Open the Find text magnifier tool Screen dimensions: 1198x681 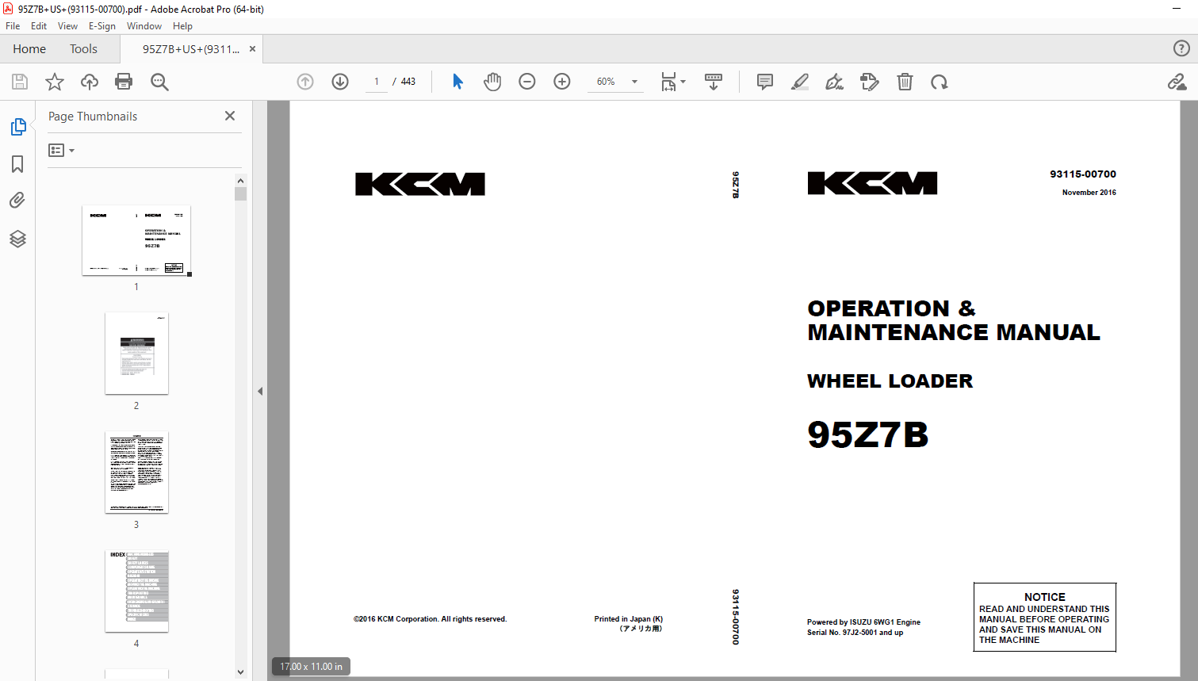click(x=159, y=82)
